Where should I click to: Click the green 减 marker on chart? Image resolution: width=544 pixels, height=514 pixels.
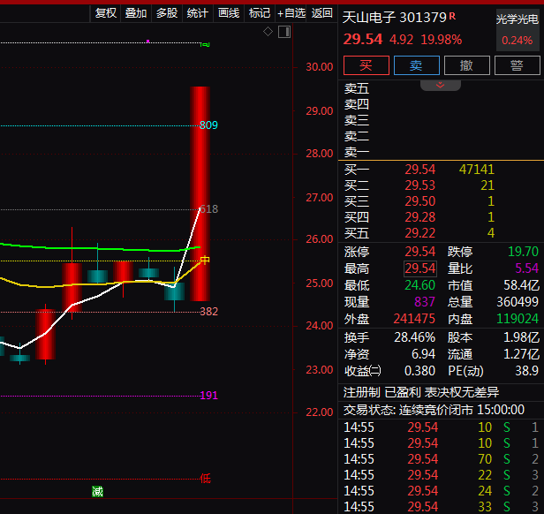pyautogui.click(x=97, y=491)
